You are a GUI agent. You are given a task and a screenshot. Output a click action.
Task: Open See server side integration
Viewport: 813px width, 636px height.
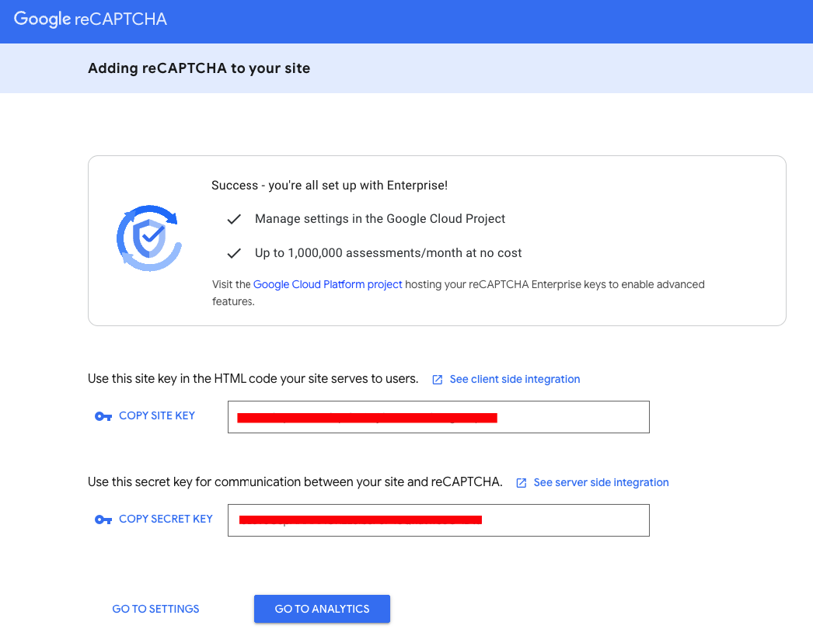click(x=601, y=482)
